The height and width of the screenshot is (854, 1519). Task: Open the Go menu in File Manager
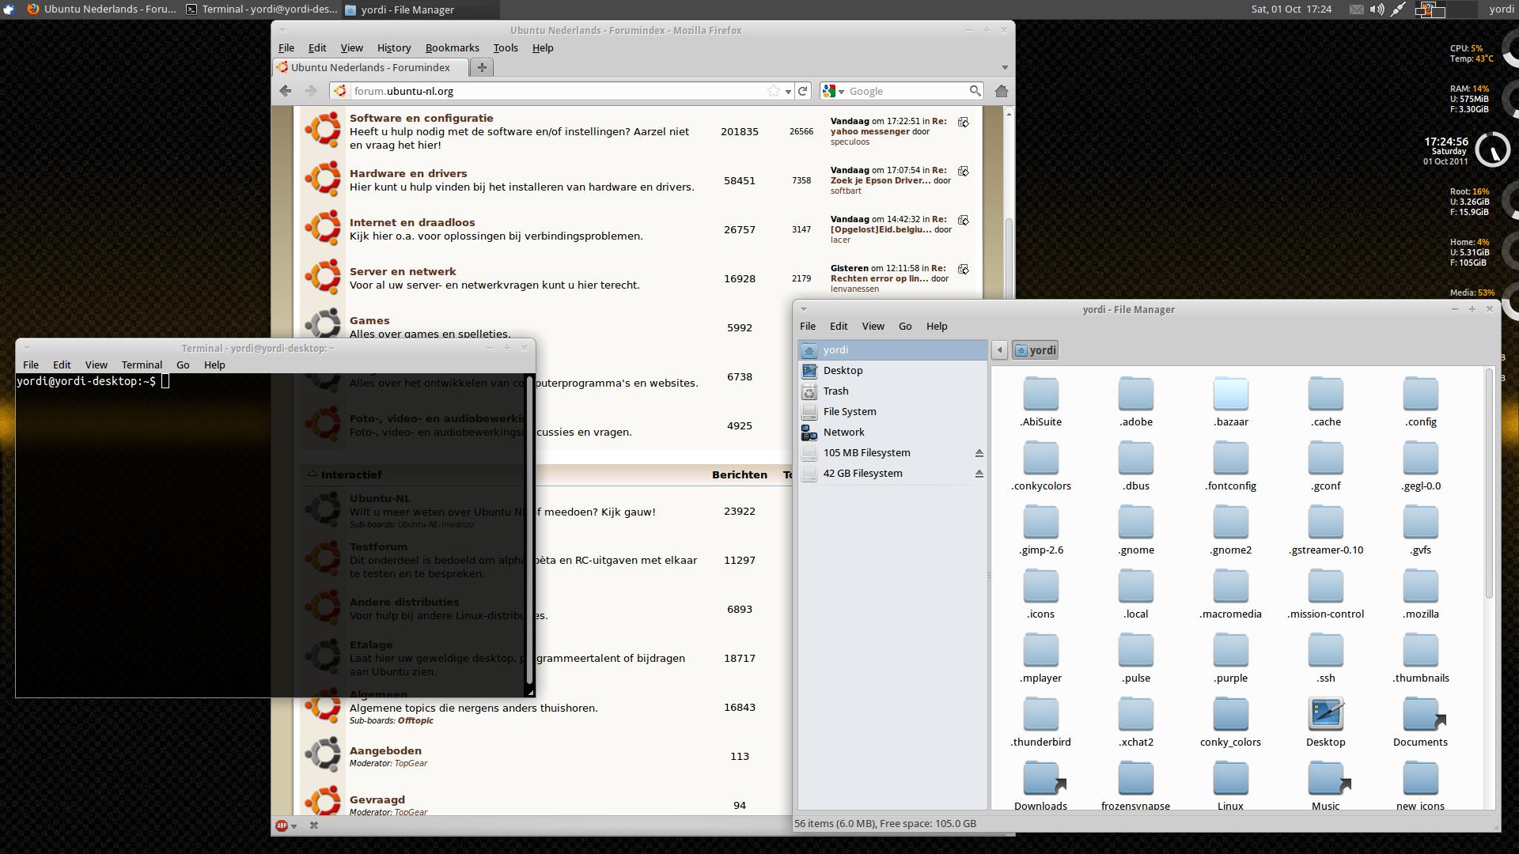[x=905, y=326]
